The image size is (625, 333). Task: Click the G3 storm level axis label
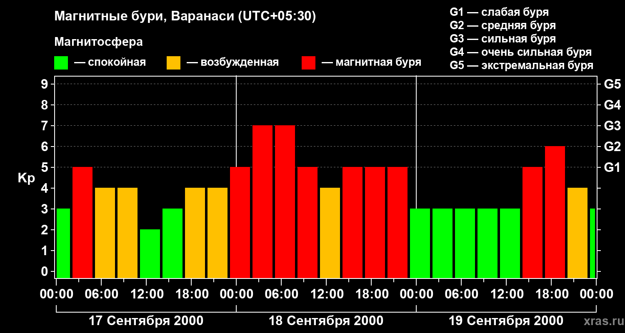pyautogui.click(x=612, y=126)
